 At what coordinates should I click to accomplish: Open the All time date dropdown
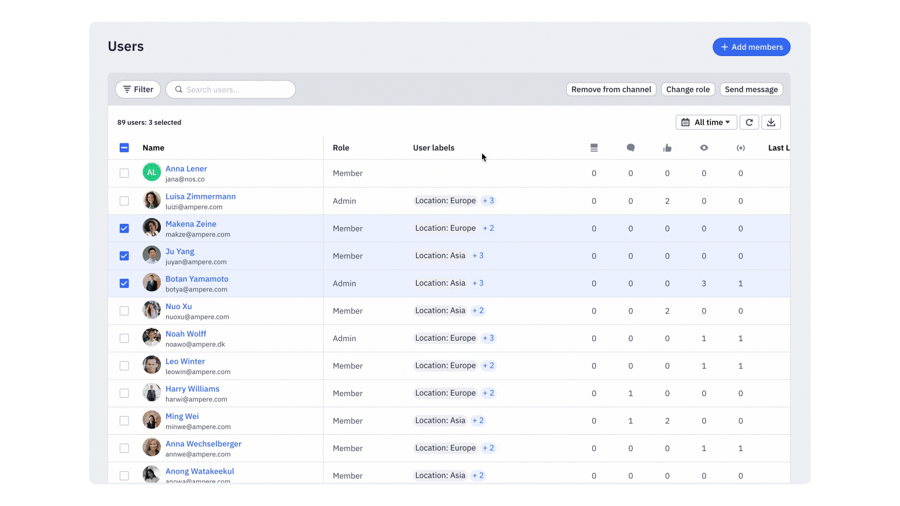click(706, 122)
